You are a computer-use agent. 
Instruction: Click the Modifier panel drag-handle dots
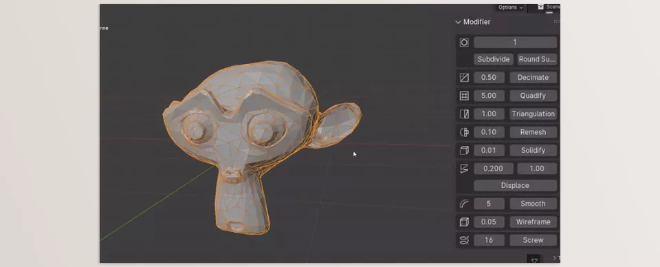(x=556, y=21)
